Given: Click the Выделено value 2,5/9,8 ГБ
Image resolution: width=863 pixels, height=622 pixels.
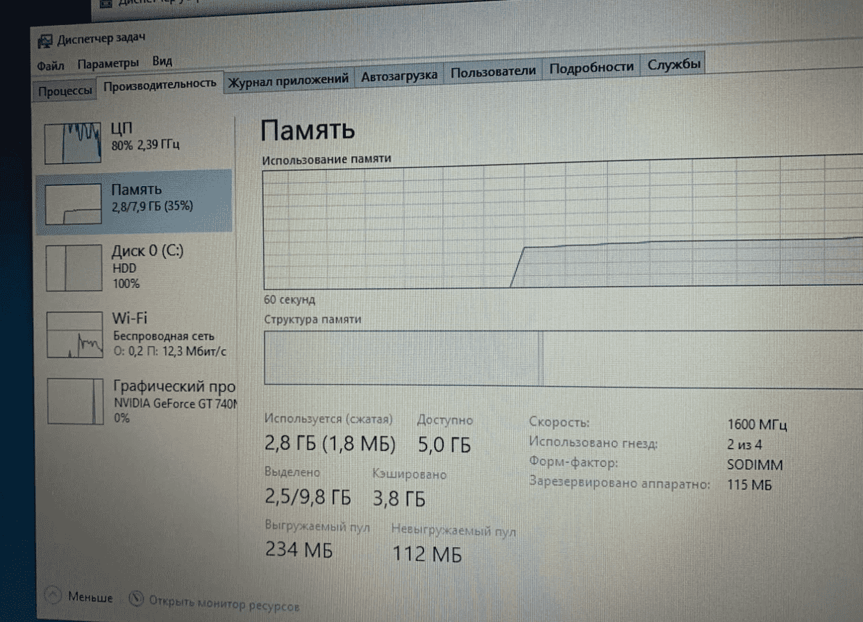Looking at the screenshot, I should (x=308, y=496).
